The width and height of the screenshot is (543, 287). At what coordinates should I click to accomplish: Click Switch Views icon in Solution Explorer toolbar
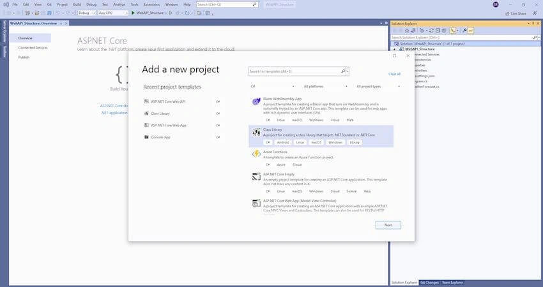pyautogui.click(x=413, y=31)
